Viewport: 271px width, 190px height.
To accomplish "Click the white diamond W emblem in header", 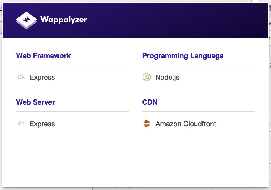I will (26, 20).
